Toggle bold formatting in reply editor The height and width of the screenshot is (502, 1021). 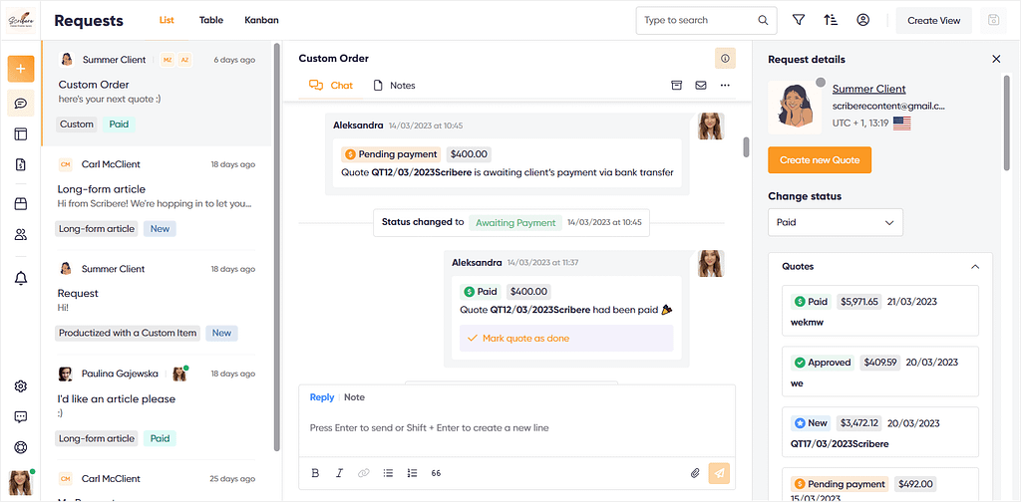[x=315, y=473]
